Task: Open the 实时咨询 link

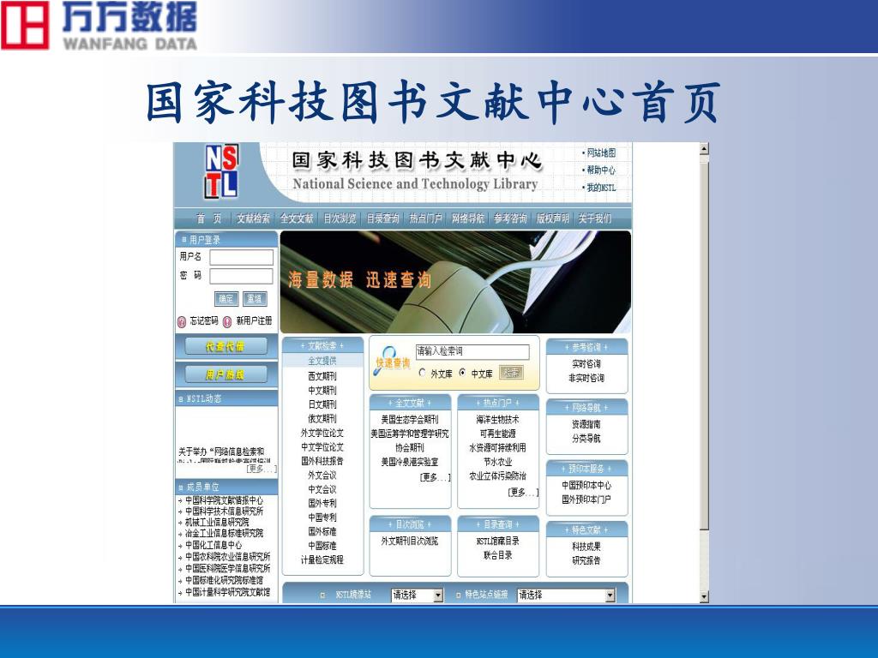Action: 586,363
